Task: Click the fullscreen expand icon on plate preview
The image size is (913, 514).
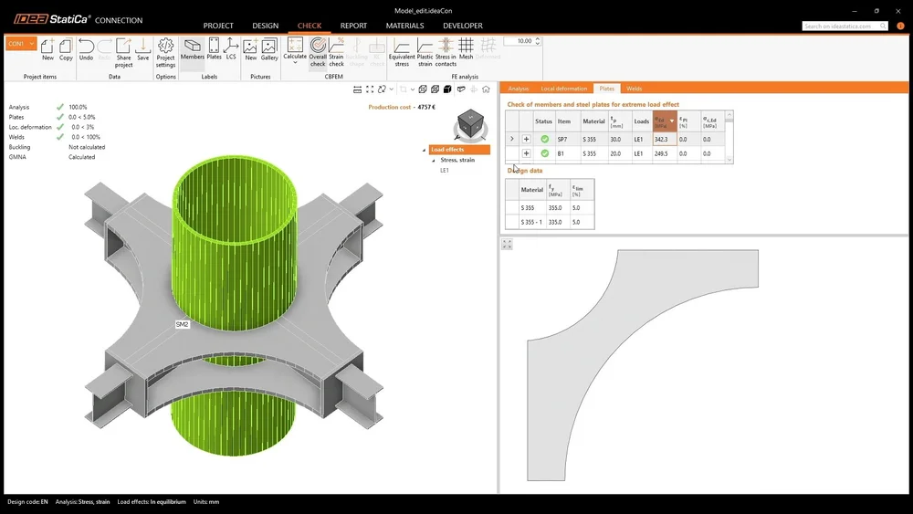Action: 507,245
